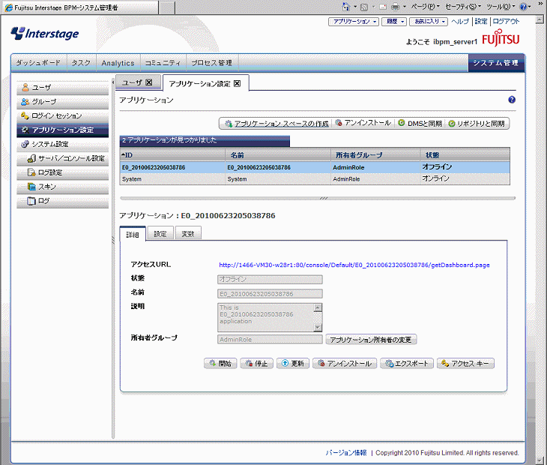Viewport: 547px width, 465px height.
Task: Click the 説明 text area
Action: [266, 317]
